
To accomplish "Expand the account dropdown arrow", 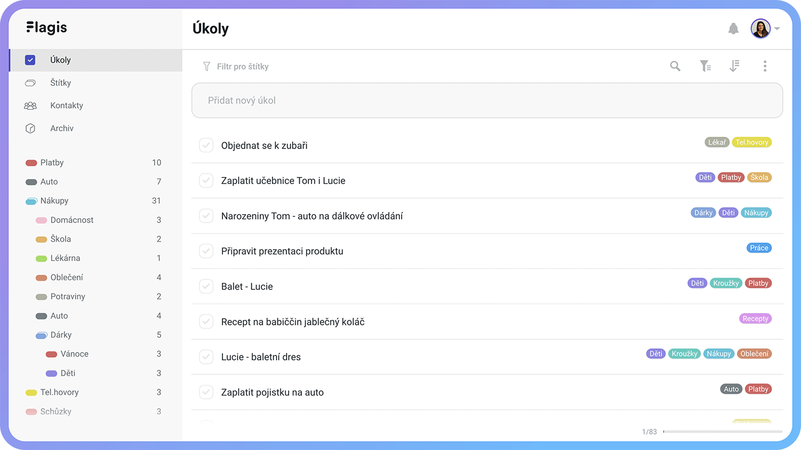I will point(777,29).
